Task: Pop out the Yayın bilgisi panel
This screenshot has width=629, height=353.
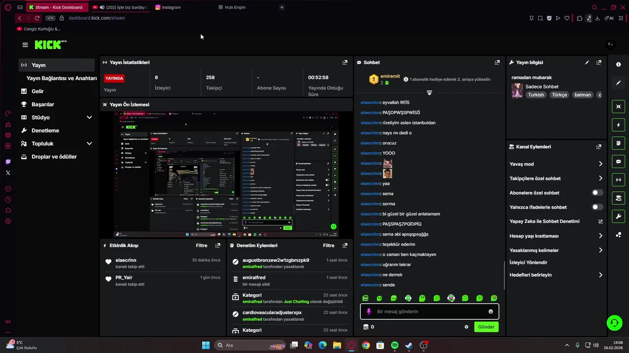Action: point(599,62)
